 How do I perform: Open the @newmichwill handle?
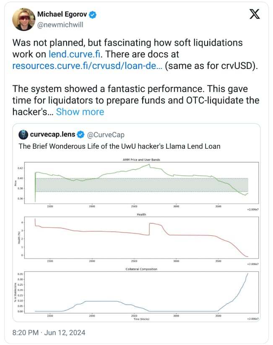click(60, 24)
